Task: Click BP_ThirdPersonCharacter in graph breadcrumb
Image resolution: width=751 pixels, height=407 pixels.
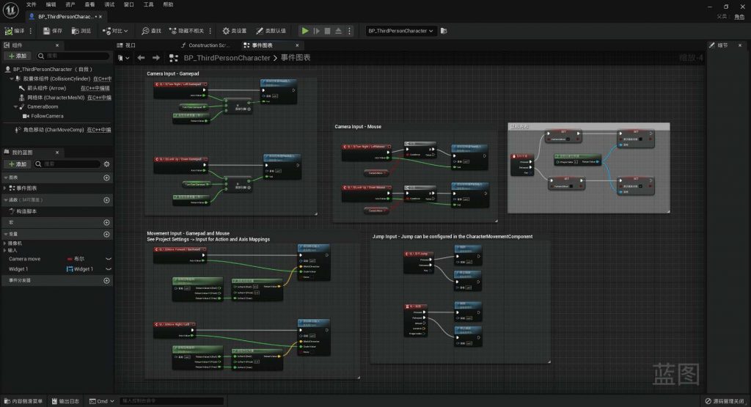Action: point(227,58)
